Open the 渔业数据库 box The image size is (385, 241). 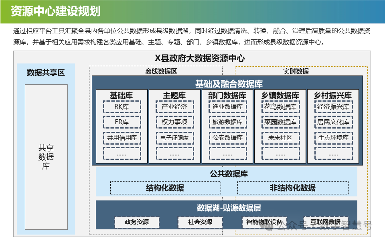(x=227, y=107)
